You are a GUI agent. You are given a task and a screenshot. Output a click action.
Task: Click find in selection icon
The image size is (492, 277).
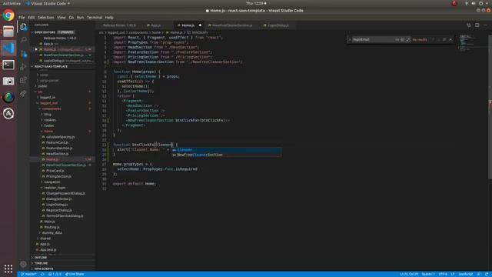click(444, 39)
